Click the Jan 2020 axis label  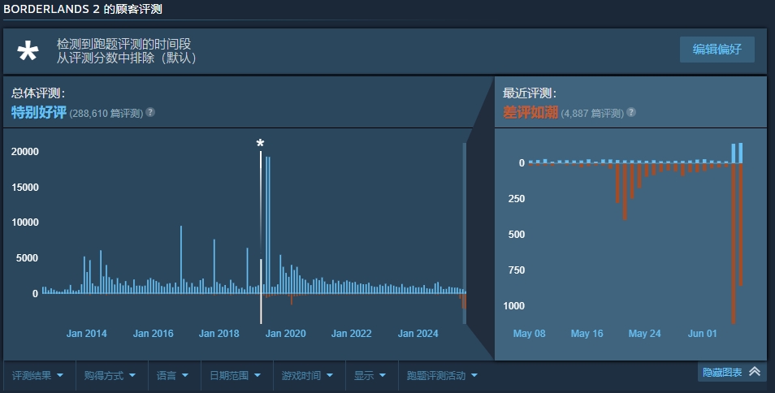point(286,333)
